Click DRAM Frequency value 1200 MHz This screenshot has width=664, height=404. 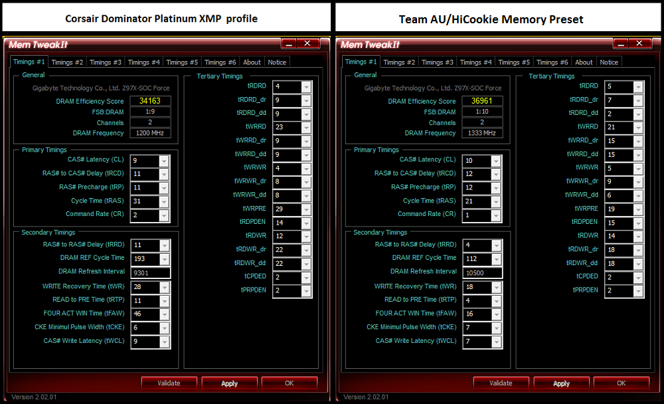tap(150, 133)
